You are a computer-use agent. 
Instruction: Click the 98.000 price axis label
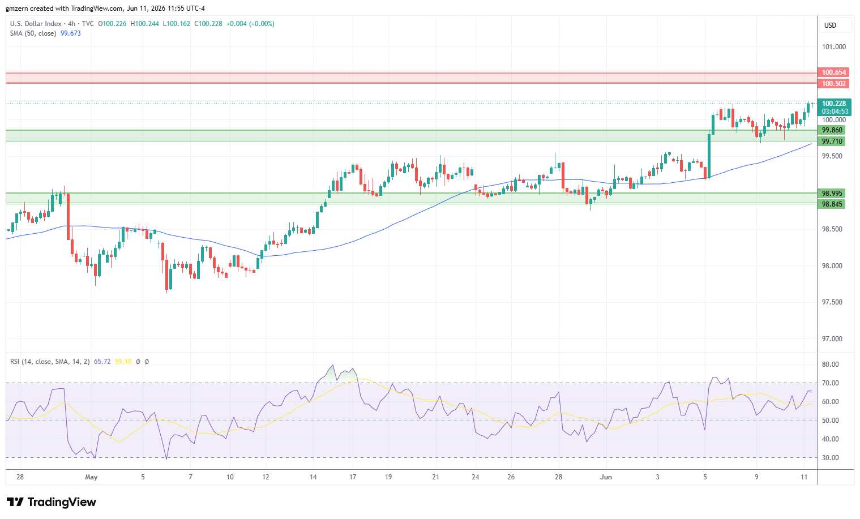pos(832,266)
